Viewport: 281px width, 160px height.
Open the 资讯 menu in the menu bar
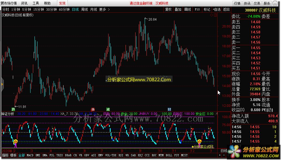[24, 3]
